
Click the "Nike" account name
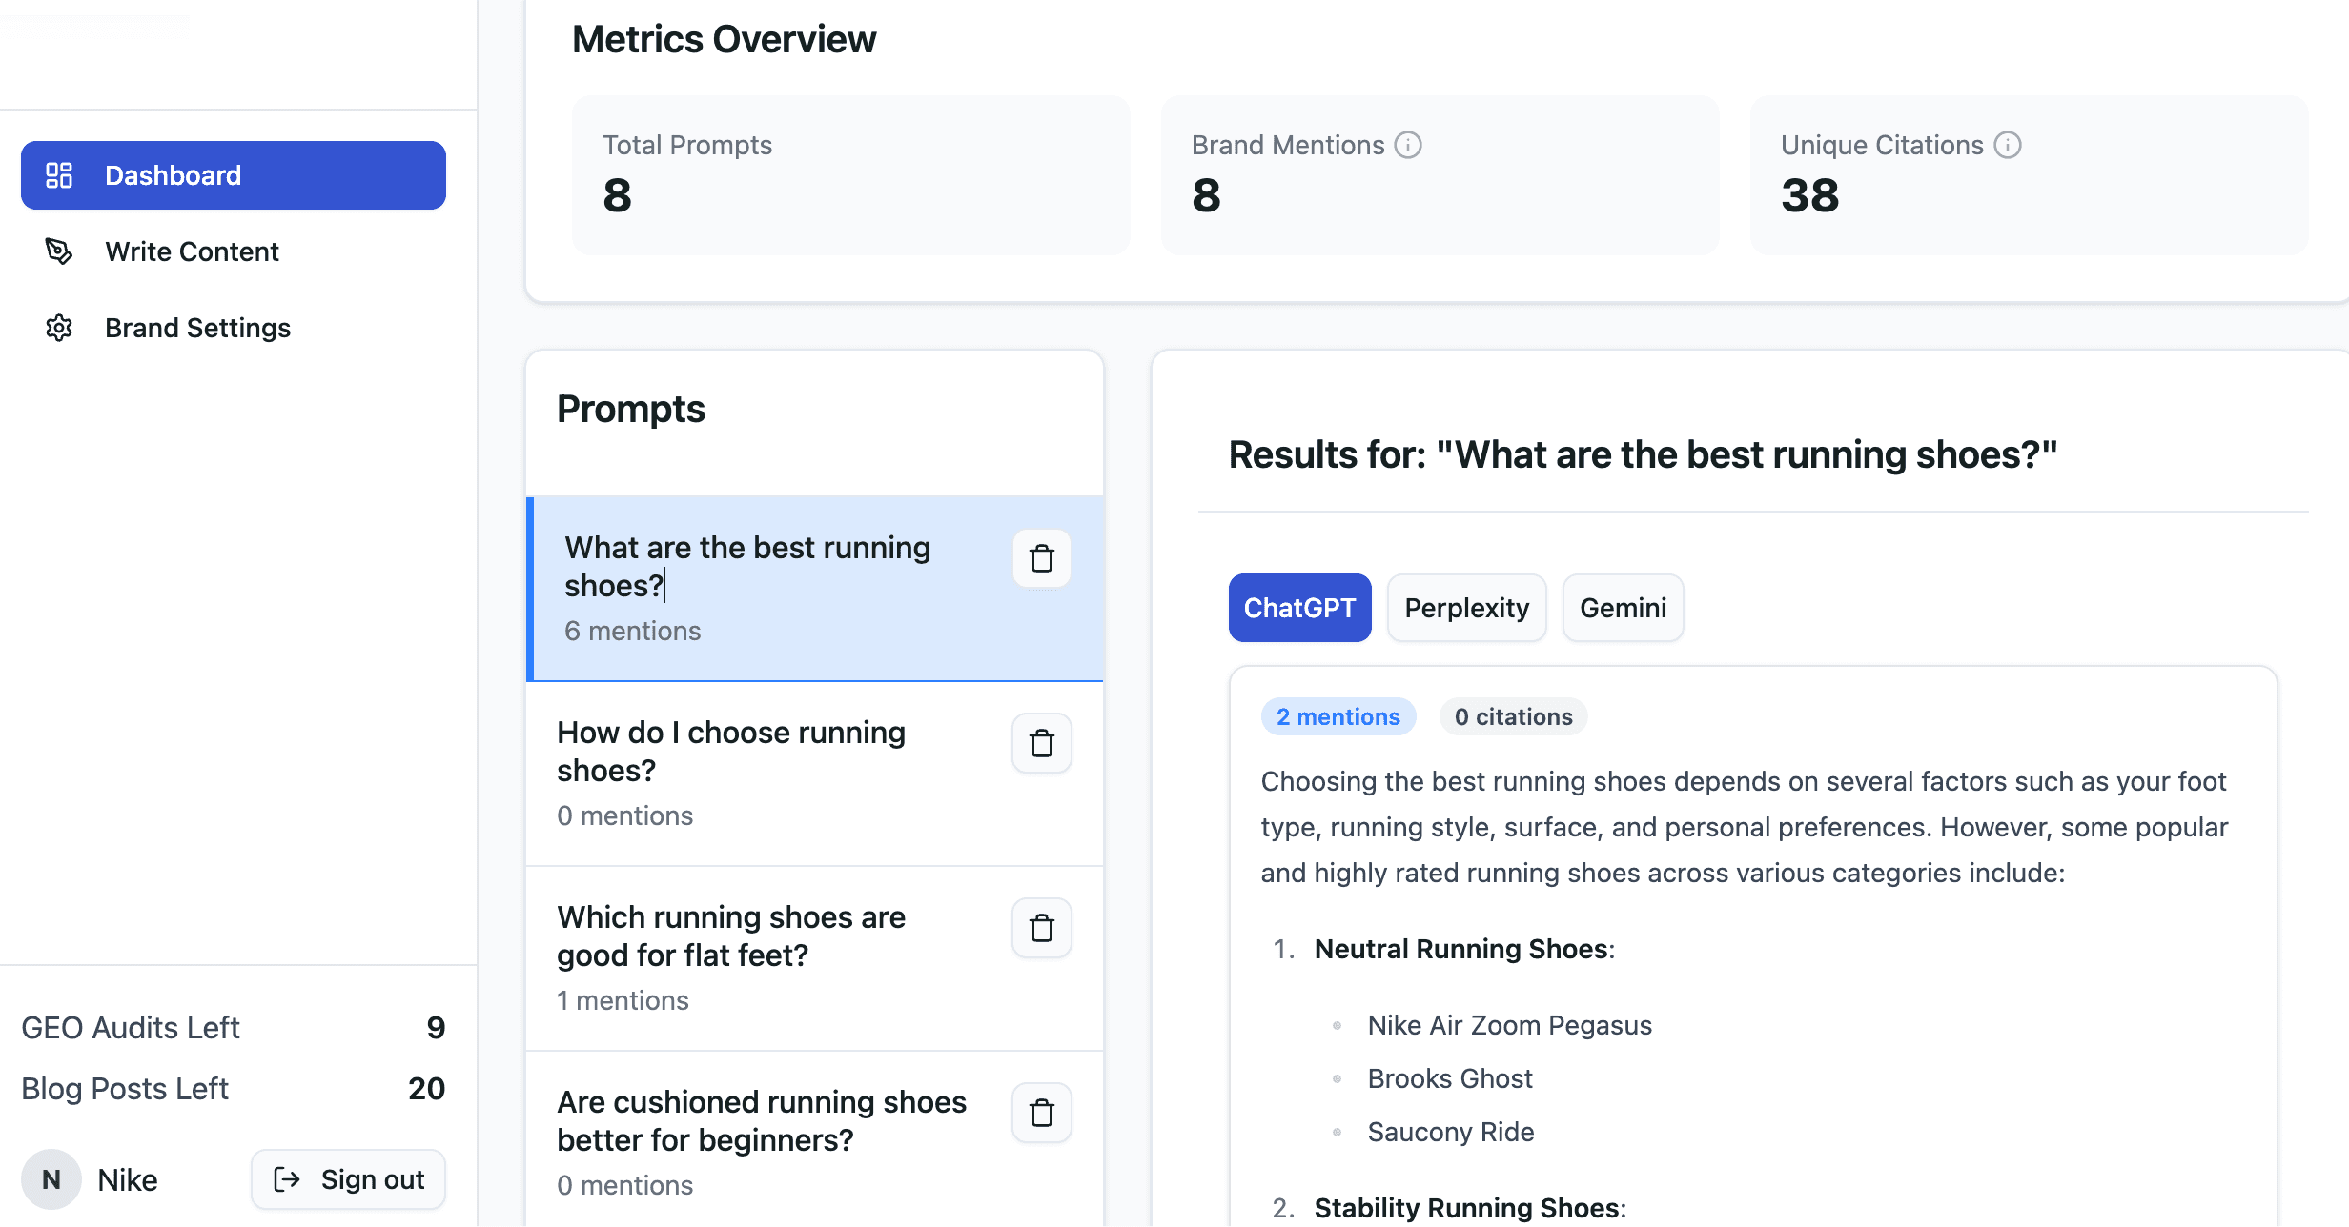pyautogui.click(x=128, y=1179)
